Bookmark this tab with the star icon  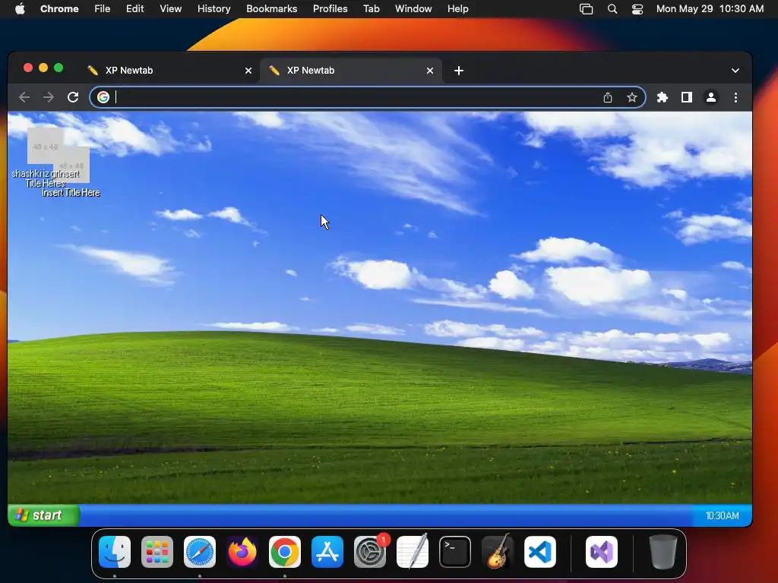[631, 97]
